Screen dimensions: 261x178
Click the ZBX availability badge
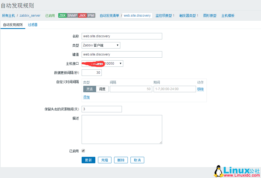pyautogui.click(x=62, y=16)
